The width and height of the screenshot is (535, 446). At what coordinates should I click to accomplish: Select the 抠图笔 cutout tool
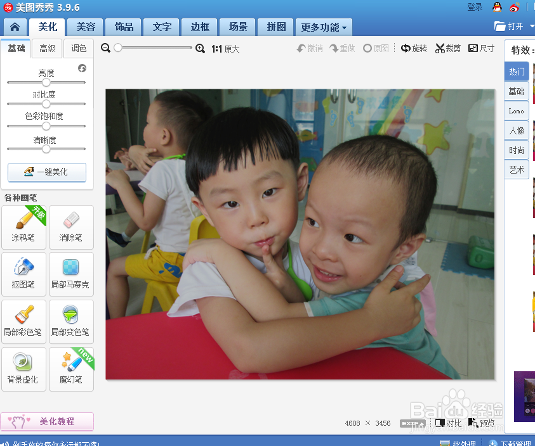pos(23,274)
